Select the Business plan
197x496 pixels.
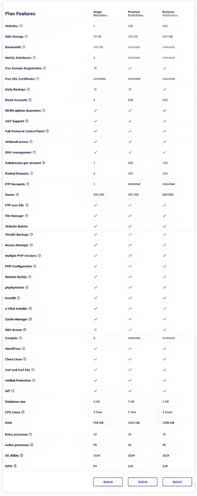coord(177,482)
